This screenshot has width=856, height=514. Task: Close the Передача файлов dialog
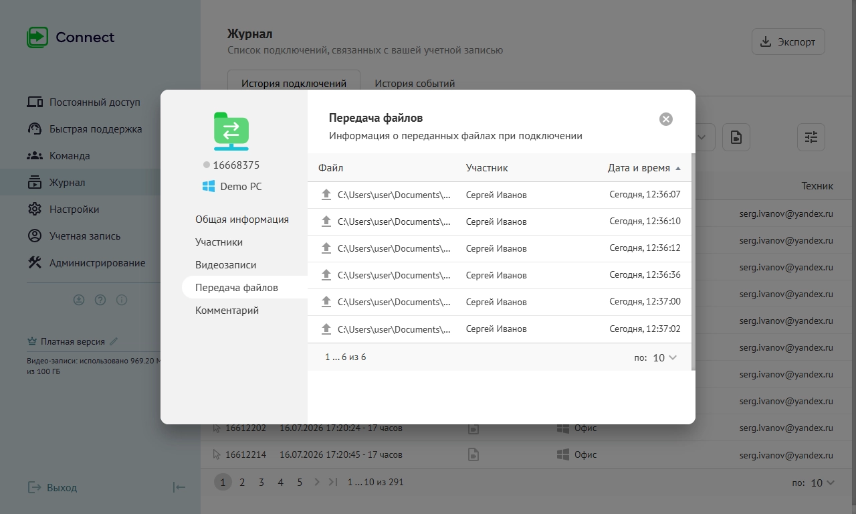(x=666, y=119)
